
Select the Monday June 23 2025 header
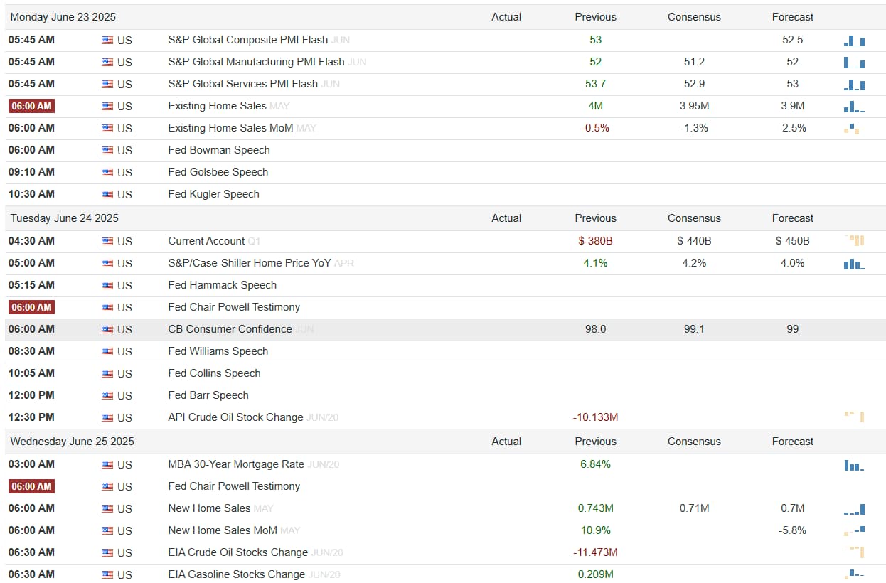click(x=63, y=17)
